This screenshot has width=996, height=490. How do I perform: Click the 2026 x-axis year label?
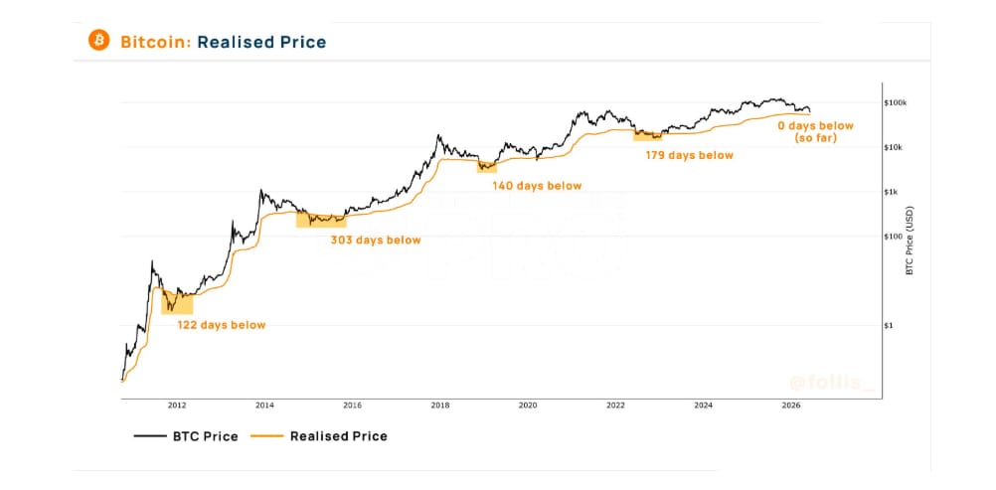click(x=790, y=405)
